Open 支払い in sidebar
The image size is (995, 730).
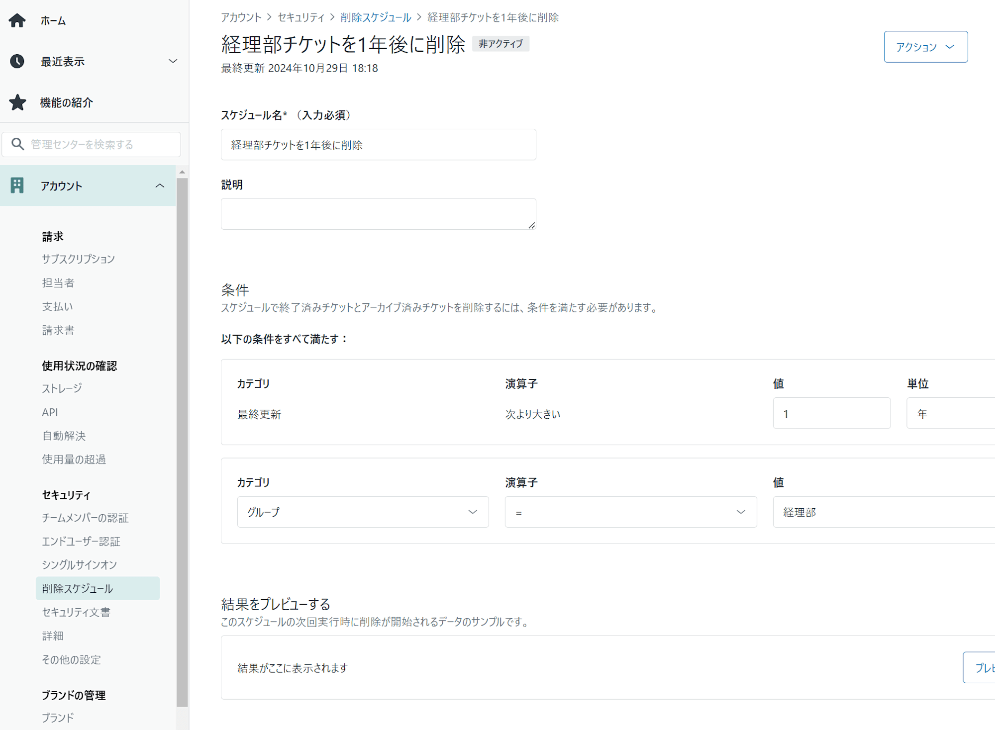tap(57, 306)
